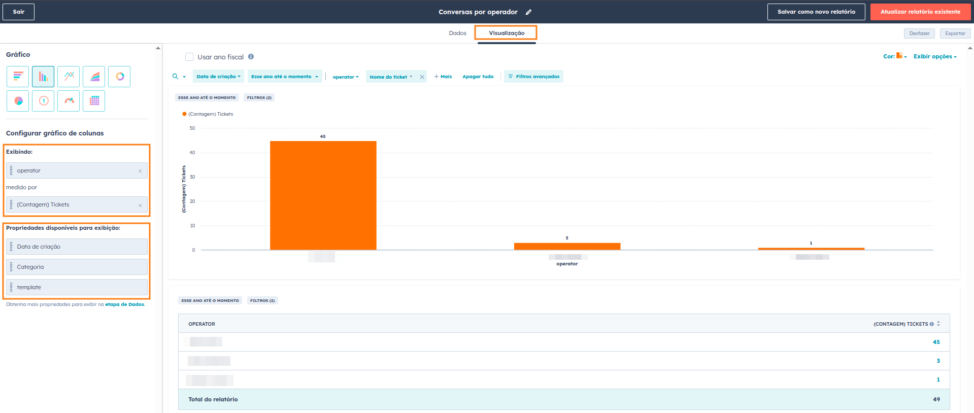Click the pencil icon to rename report
The width and height of the screenshot is (974, 413).
click(x=528, y=12)
